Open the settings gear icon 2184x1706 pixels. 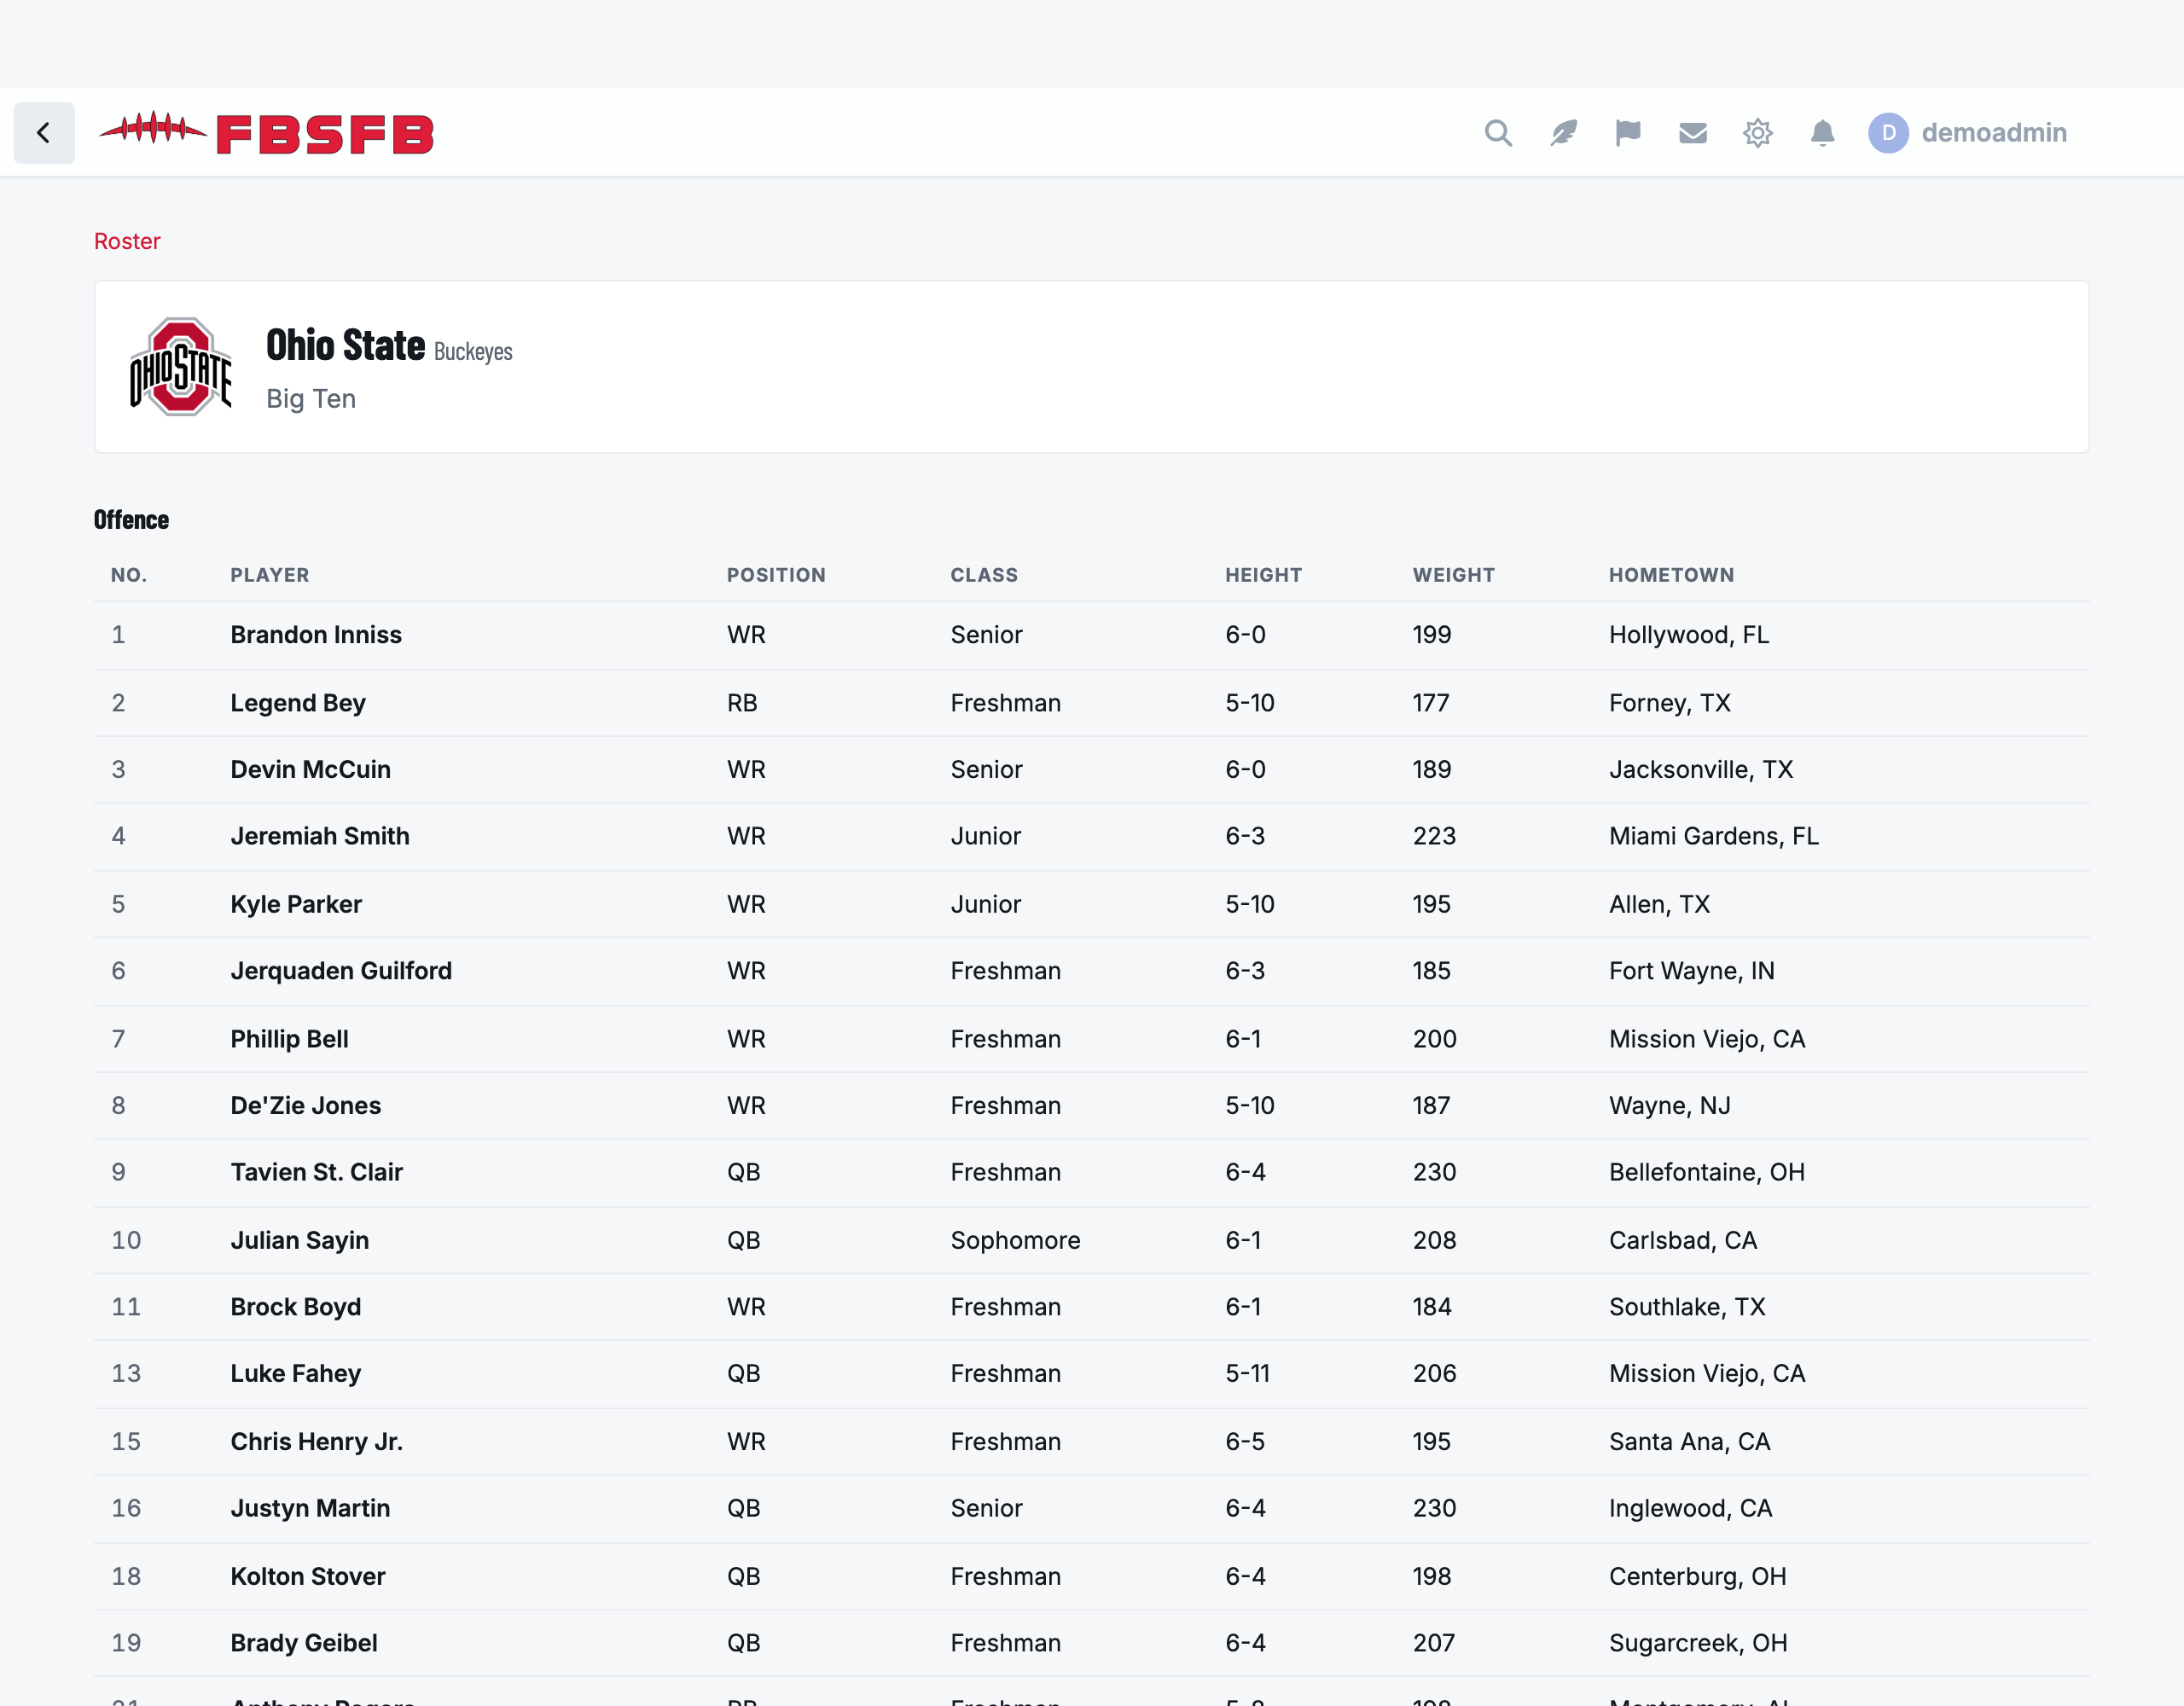pyautogui.click(x=1757, y=133)
